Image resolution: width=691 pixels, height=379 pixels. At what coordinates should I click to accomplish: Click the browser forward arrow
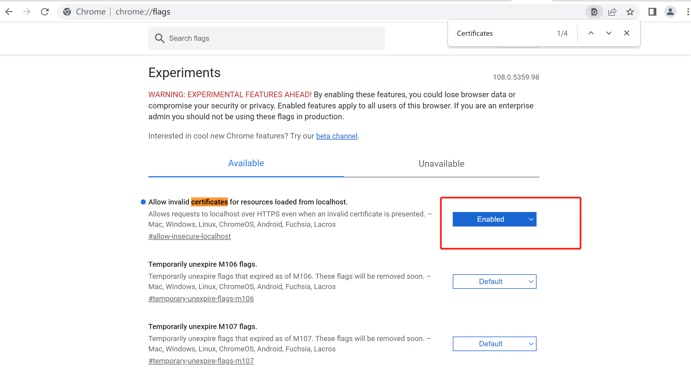(27, 12)
